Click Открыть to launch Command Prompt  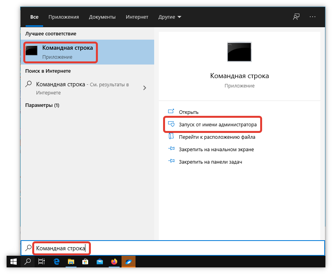click(188, 112)
